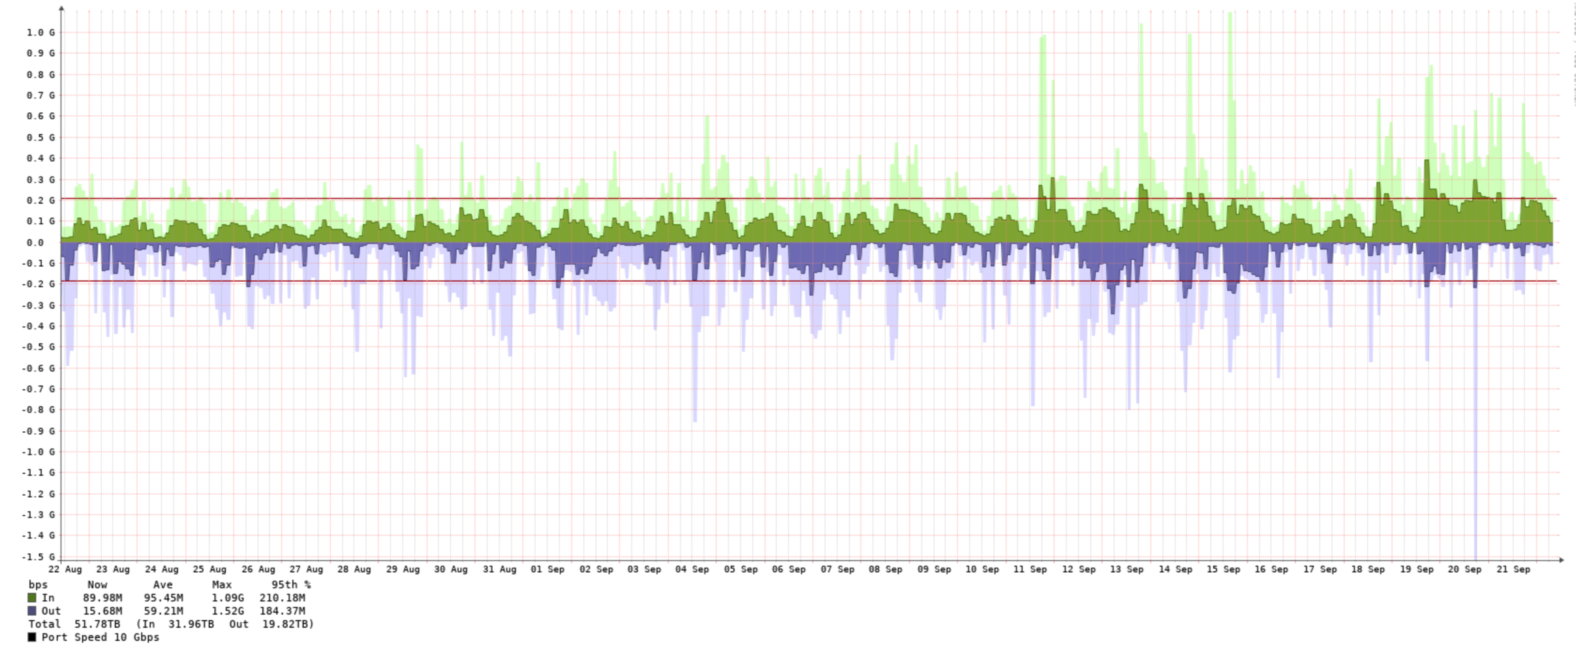Select the Out 95th percentile value 184.37M
Image resolution: width=1576 pixels, height=668 pixels.
[282, 611]
